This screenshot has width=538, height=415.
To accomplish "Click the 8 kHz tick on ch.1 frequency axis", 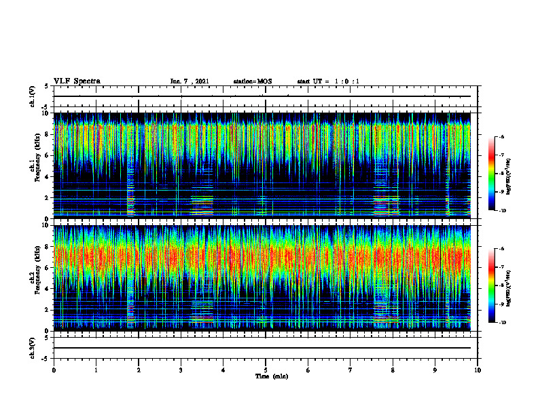I will click(48, 134).
